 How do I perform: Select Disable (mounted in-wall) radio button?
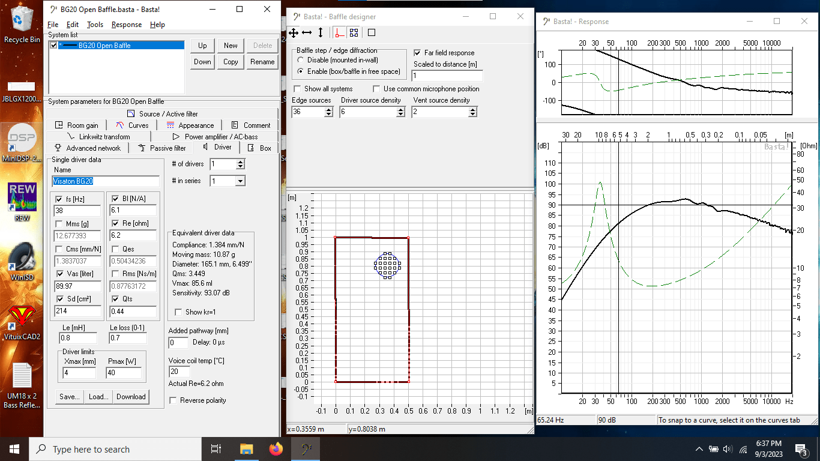coord(301,60)
